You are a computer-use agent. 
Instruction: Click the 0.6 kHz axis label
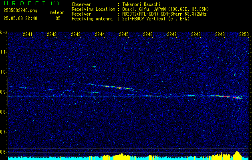point(3,152)
